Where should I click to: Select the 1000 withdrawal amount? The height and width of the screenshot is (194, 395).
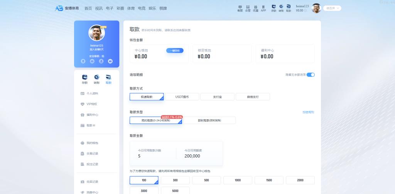(238, 180)
